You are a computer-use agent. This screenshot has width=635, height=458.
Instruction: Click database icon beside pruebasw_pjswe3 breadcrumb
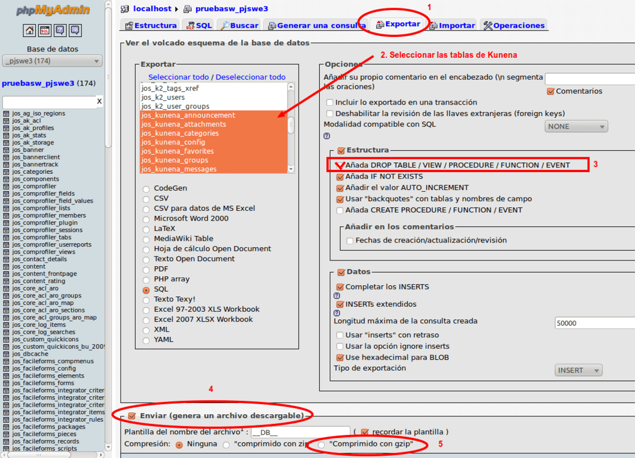pyautogui.click(x=188, y=9)
